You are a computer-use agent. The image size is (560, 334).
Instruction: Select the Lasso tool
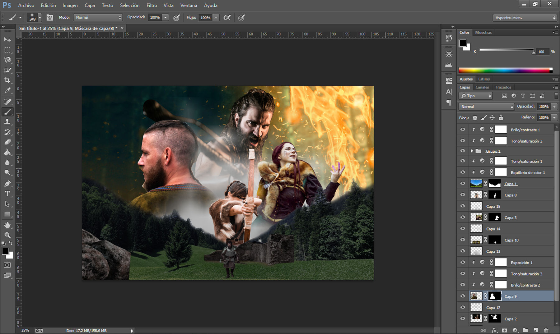pos(7,60)
